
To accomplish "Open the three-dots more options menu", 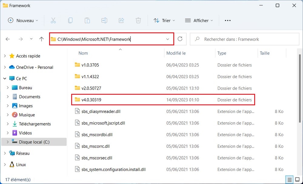I will coord(228,21).
